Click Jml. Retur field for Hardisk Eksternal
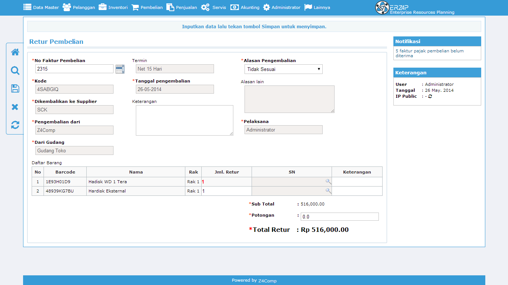The height and width of the screenshot is (285, 508). (x=227, y=191)
